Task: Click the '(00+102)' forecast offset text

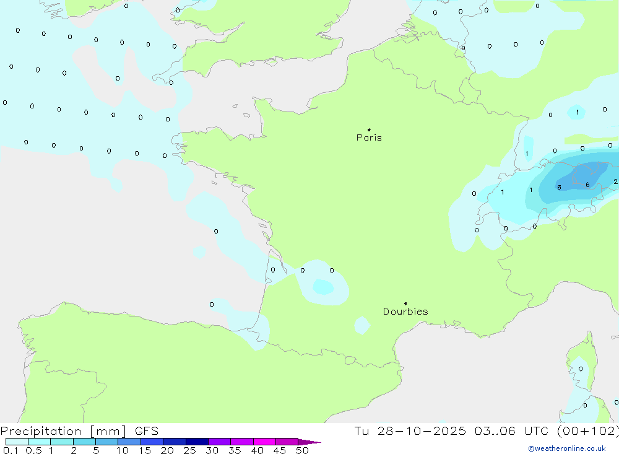Action: [588, 430]
